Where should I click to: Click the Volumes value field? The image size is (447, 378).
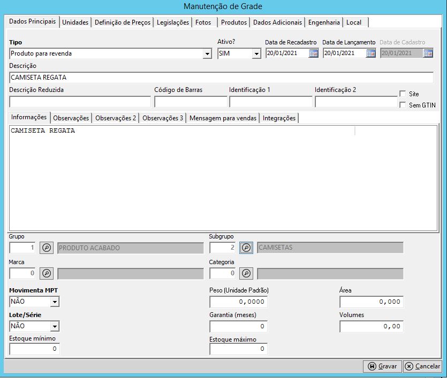pyautogui.click(x=372, y=326)
